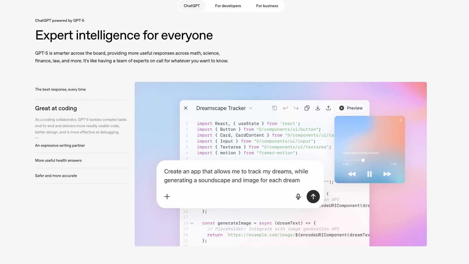Click the version history icon in the editor toolbar
The width and height of the screenshot is (469, 264).
point(274,108)
